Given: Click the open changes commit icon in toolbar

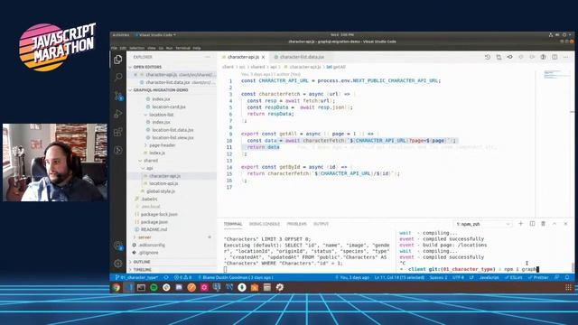Looking at the screenshot, I should tap(509, 57).
